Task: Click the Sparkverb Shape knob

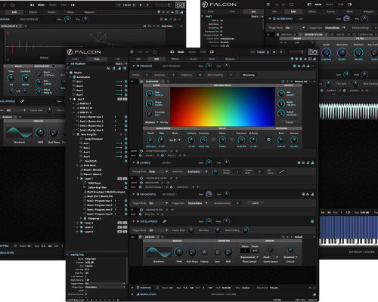Action: click(x=150, y=103)
